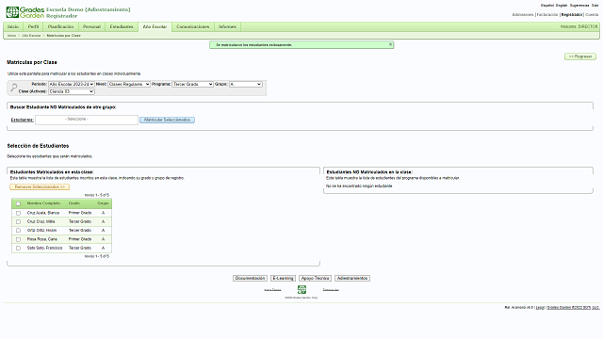Check the box for Cruz Ayala, Blanca
603x339 pixels.
18,213
